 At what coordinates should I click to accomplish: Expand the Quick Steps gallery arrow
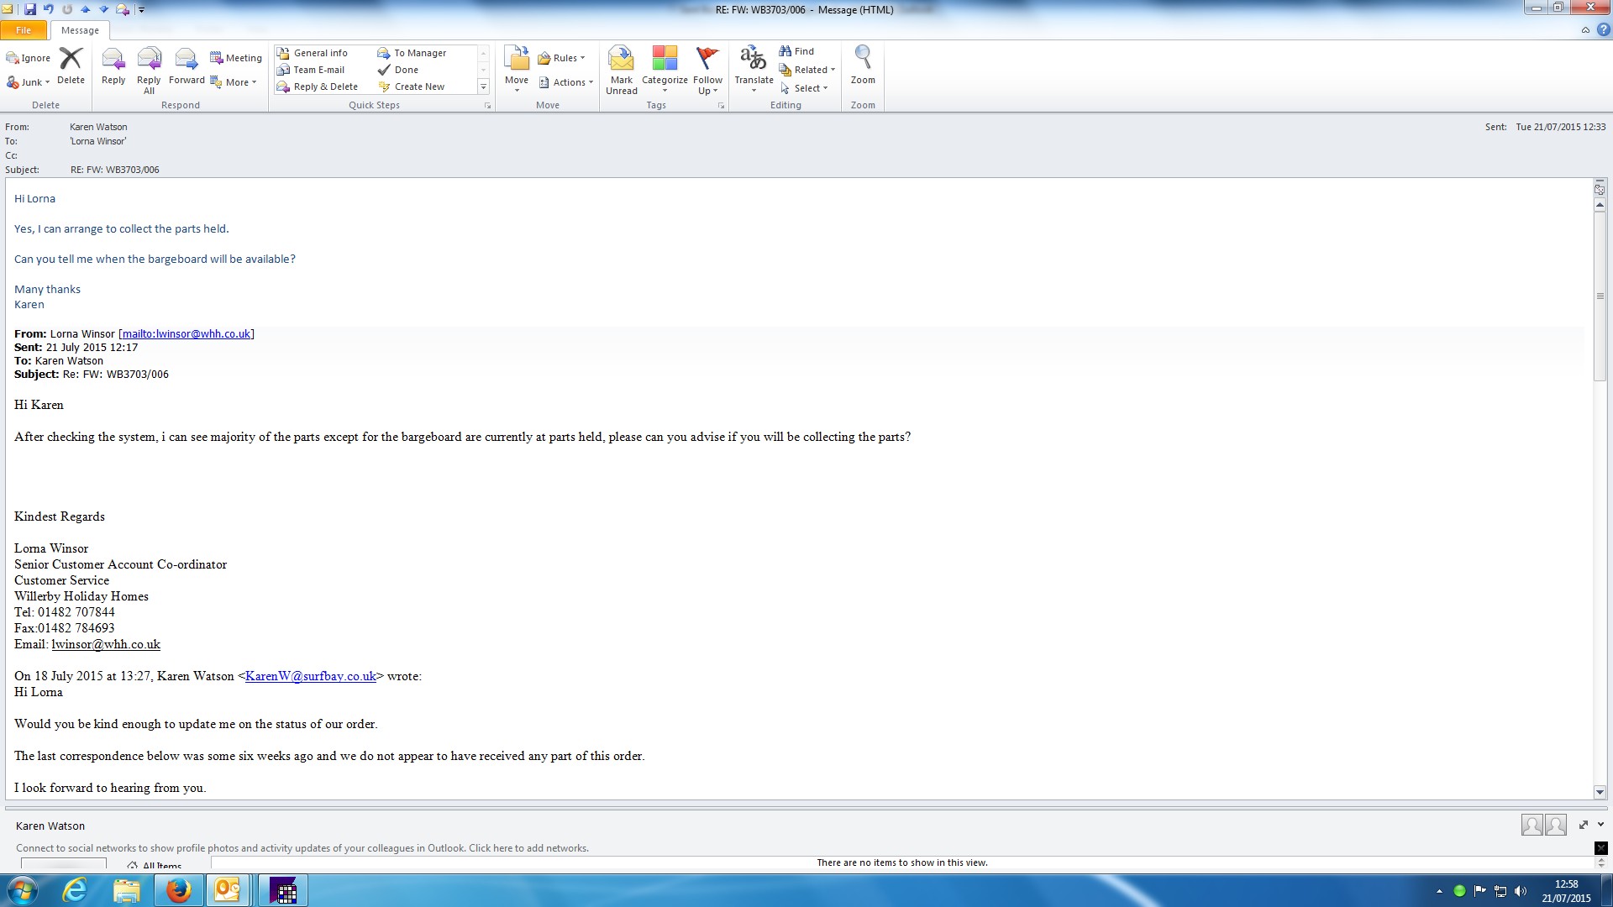point(483,87)
